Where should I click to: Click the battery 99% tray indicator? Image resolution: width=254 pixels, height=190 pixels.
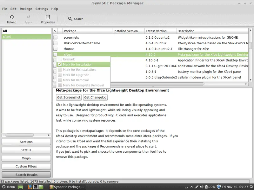pos(210,187)
